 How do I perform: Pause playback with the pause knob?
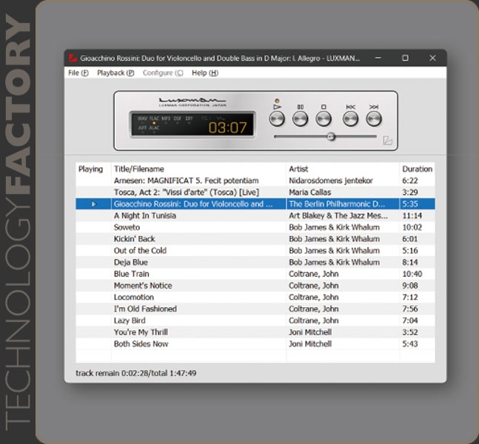tap(300, 118)
